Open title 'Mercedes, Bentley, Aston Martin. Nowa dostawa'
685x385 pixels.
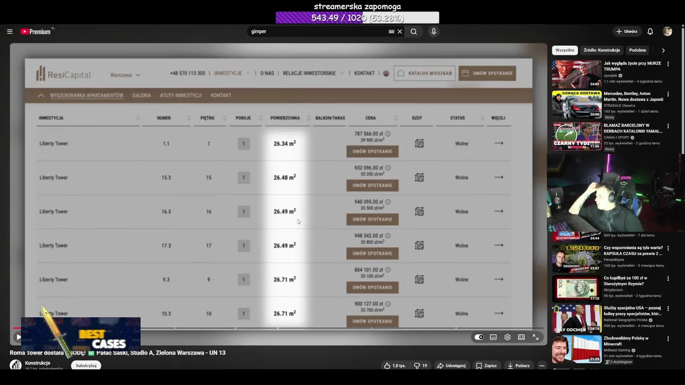click(x=633, y=96)
